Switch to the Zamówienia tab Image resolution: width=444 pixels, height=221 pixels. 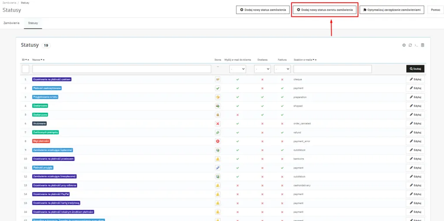tap(11, 23)
